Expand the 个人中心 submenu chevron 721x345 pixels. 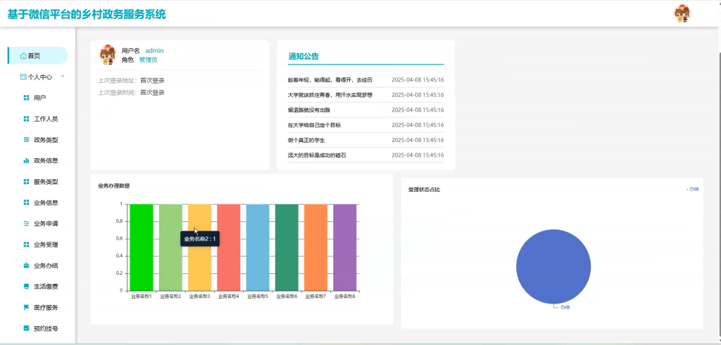coord(63,77)
